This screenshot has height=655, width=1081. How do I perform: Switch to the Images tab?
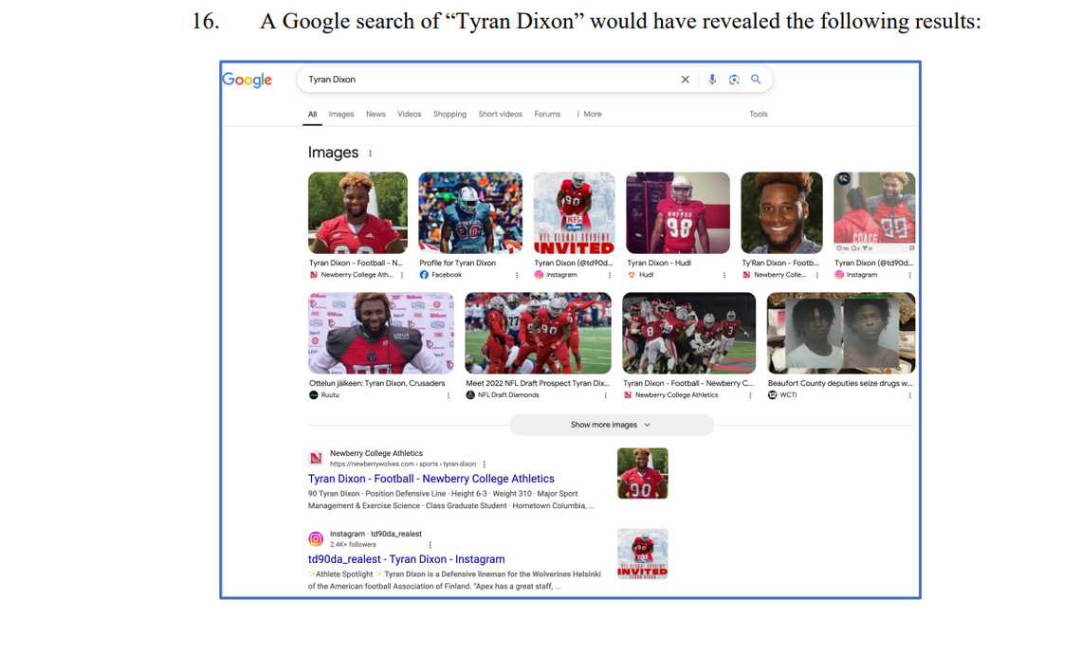click(x=341, y=114)
